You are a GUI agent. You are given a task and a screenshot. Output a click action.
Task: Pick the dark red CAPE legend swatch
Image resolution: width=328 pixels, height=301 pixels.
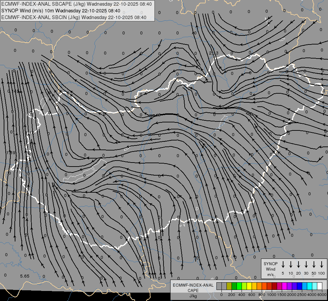pos(274,286)
